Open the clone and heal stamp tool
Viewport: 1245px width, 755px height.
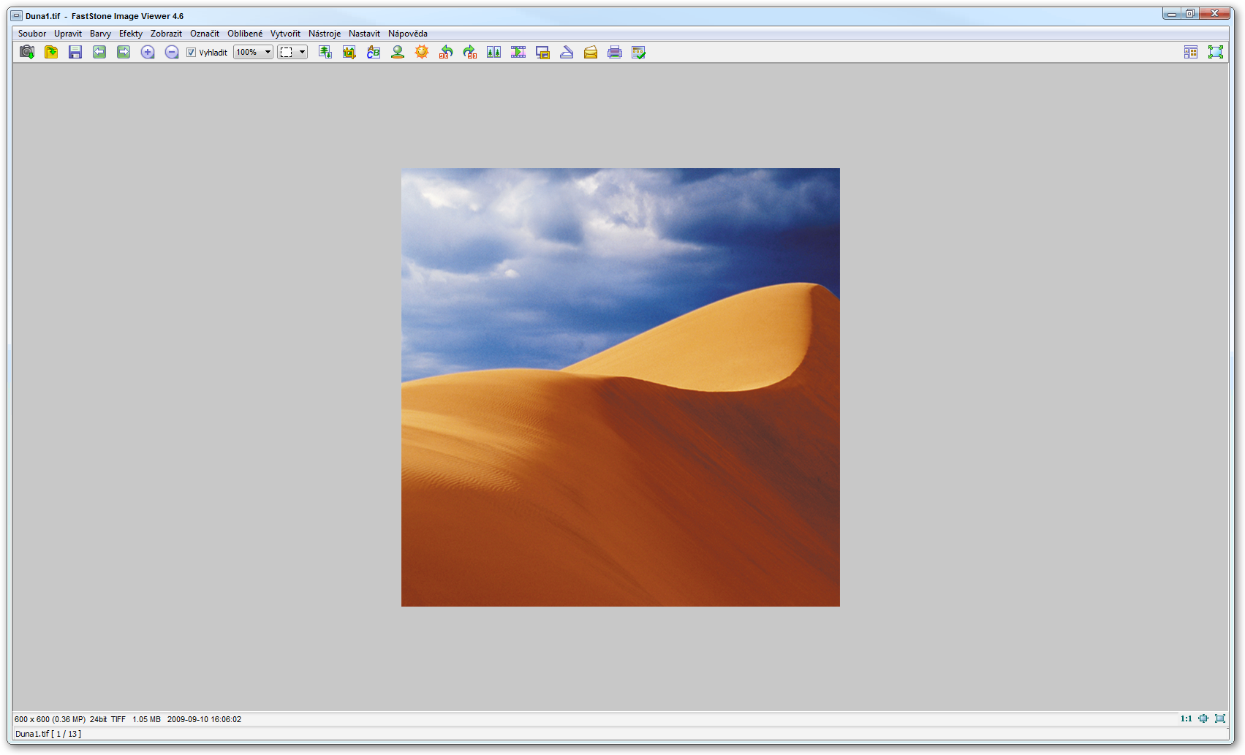point(398,52)
